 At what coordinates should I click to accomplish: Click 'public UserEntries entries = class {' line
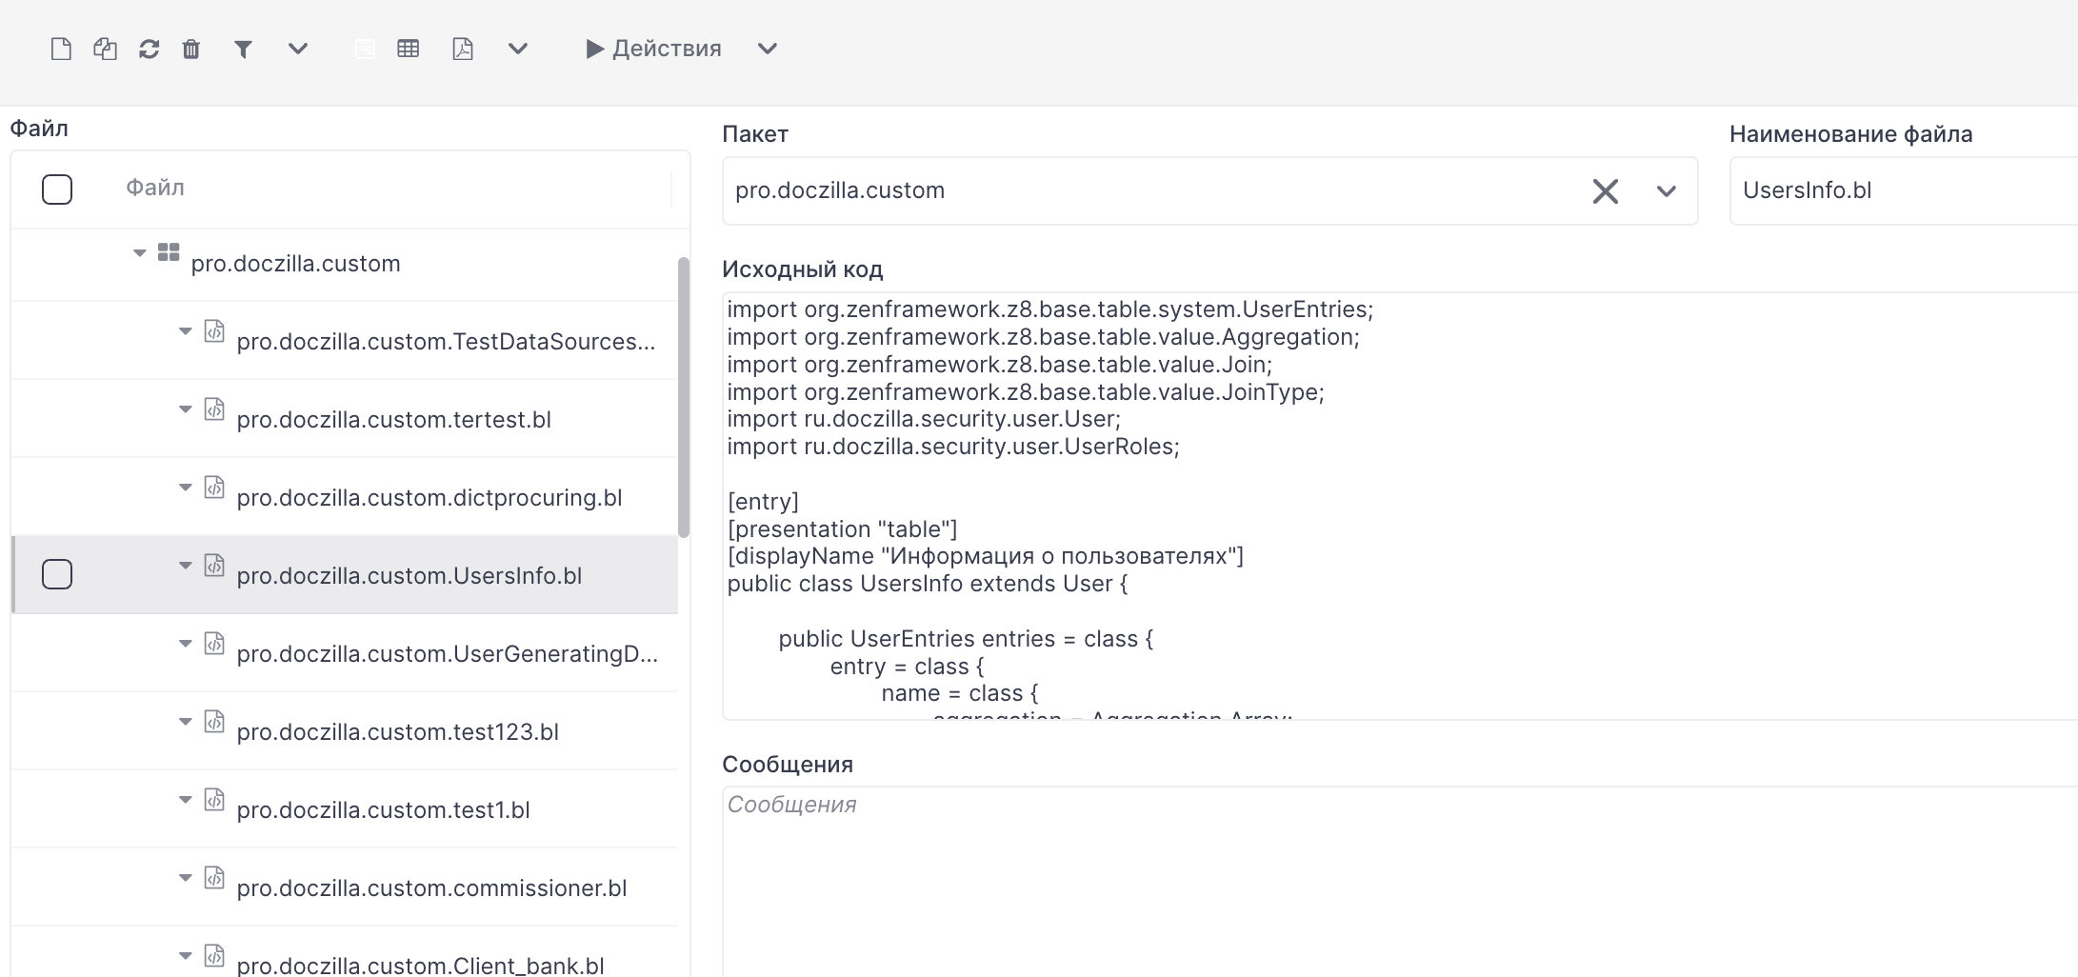[966, 639]
